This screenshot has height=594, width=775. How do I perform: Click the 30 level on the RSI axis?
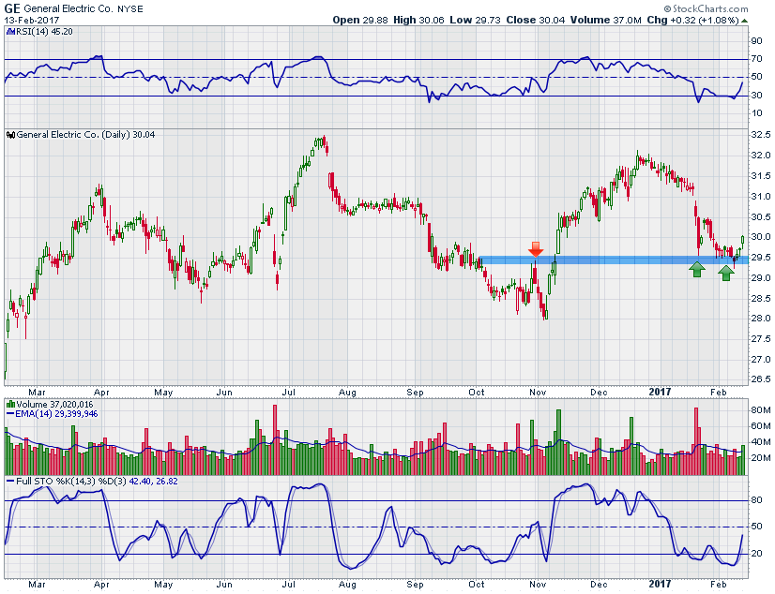pos(757,96)
